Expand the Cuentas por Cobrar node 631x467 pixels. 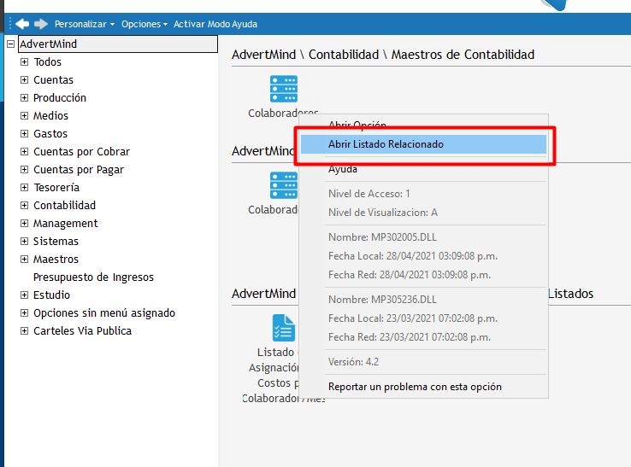[25, 151]
